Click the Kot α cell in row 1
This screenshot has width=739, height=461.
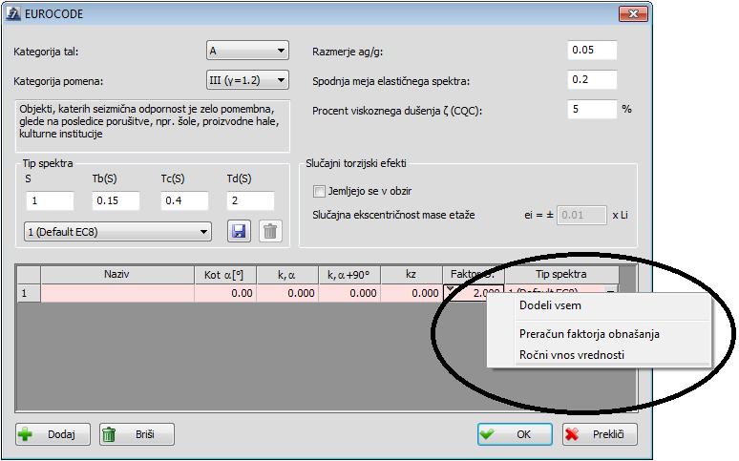[225, 293]
